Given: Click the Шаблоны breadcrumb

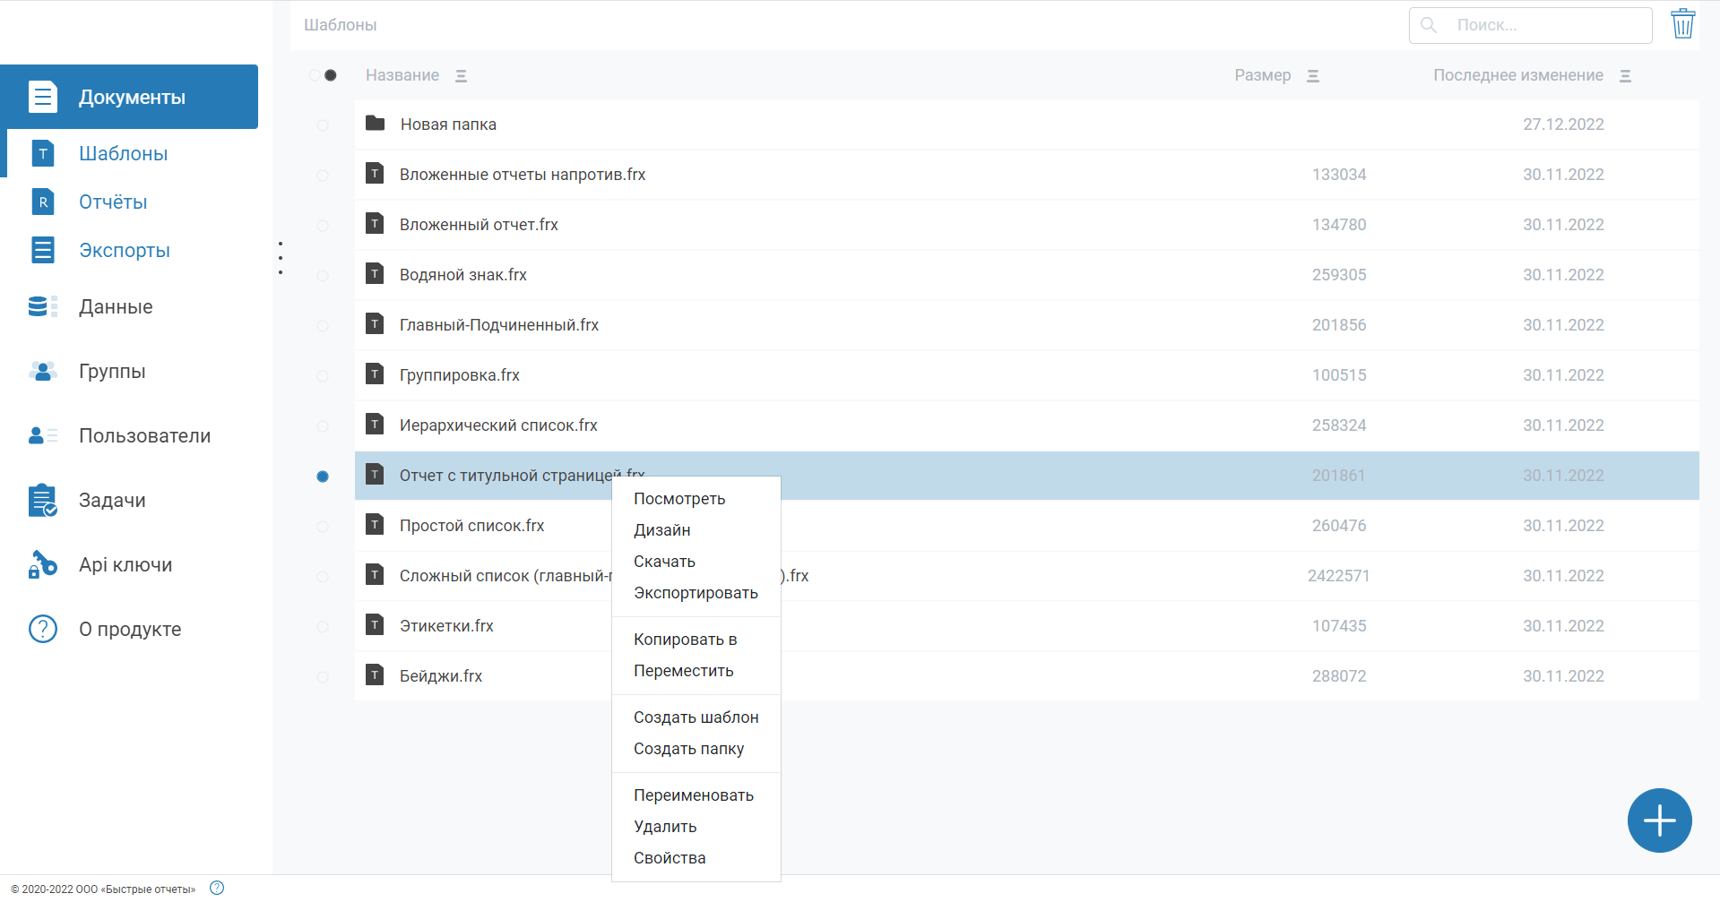Looking at the screenshot, I should [x=341, y=25].
